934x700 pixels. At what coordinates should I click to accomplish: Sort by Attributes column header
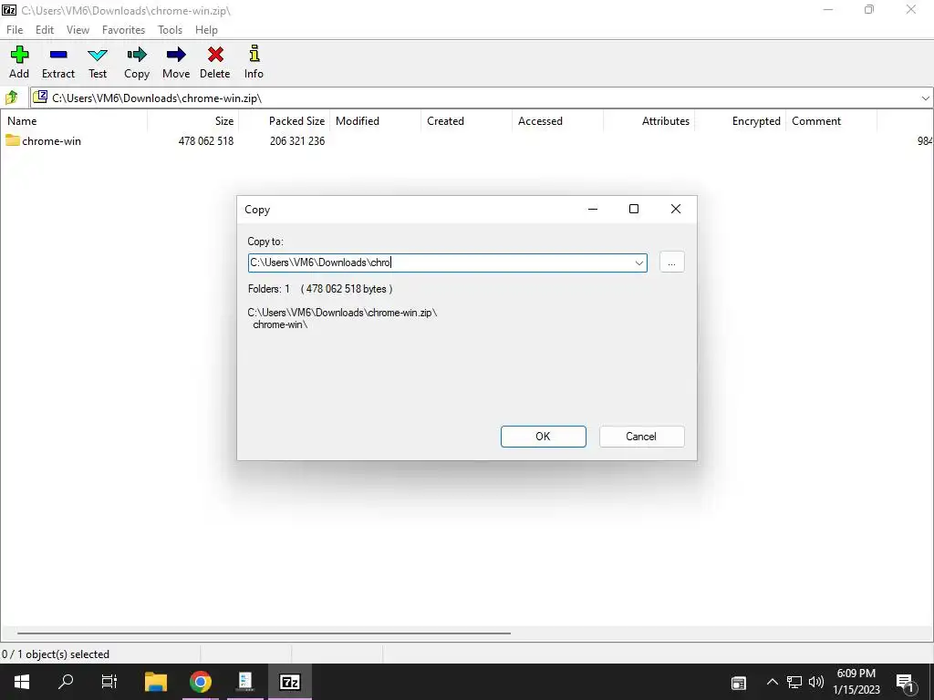point(649,121)
